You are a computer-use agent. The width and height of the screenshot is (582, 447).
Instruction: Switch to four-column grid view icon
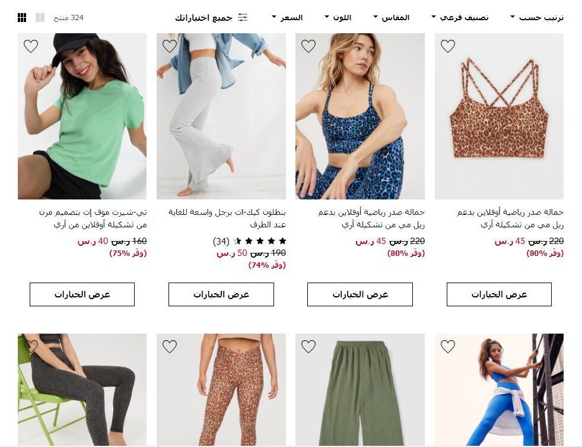(x=22, y=17)
